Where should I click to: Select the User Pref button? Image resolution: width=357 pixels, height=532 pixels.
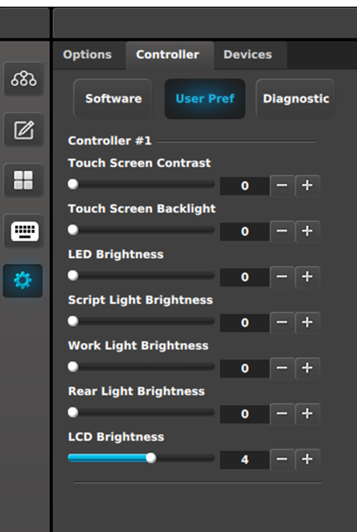coord(205,99)
